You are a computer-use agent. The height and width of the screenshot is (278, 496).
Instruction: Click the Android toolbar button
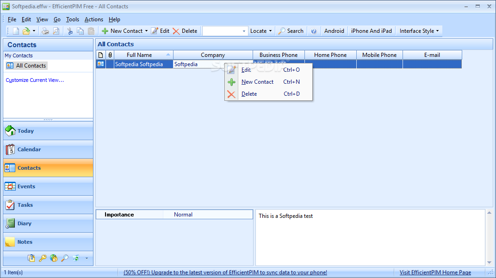pos(334,31)
